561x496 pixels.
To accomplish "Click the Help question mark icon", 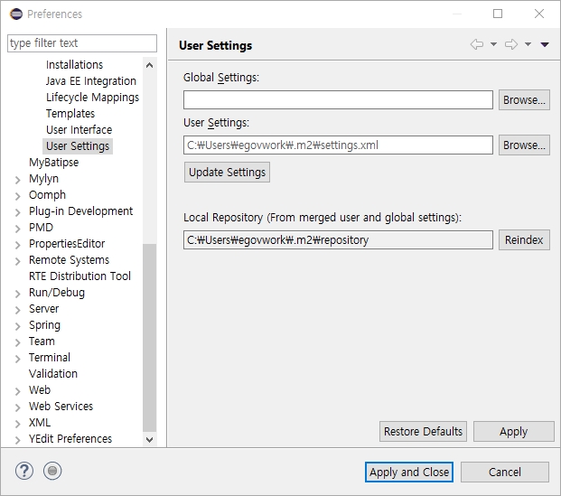I will click(x=24, y=471).
